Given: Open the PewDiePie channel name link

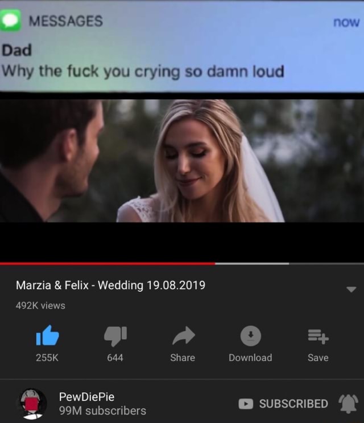Looking at the screenshot, I should point(86,397).
